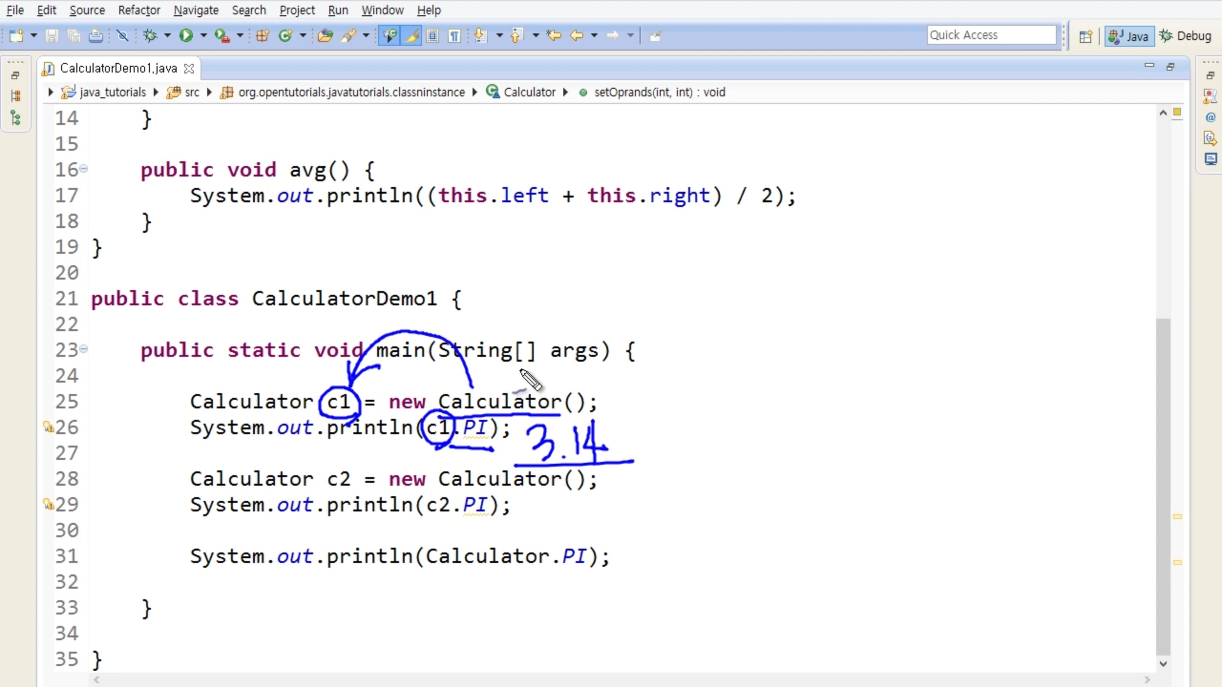Open the Window menu
The width and height of the screenshot is (1222, 687).
click(382, 10)
